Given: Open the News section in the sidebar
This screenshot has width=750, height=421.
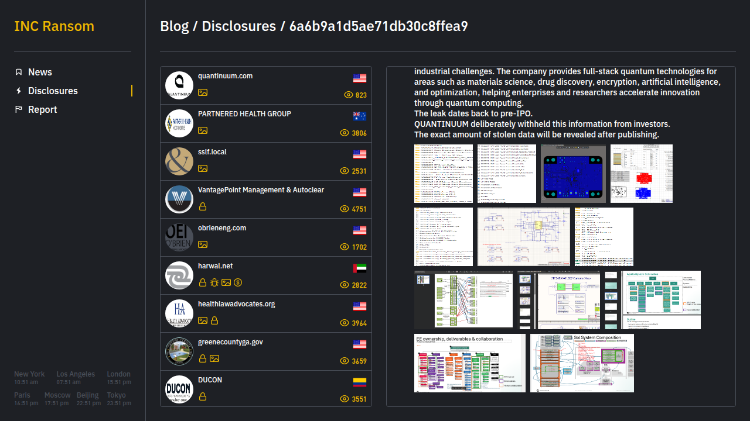Looking at the screenshot, I should (x=40, y=72).
